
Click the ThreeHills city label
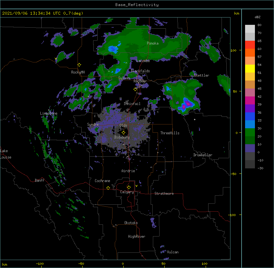pyautogui.click(x=170, y=133)
